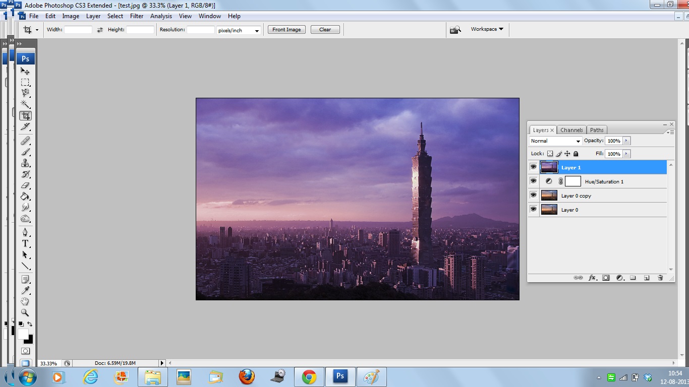Open the Fill slider arrow
This screenshot has height=387, width=689.
click(x=626, y=154)
